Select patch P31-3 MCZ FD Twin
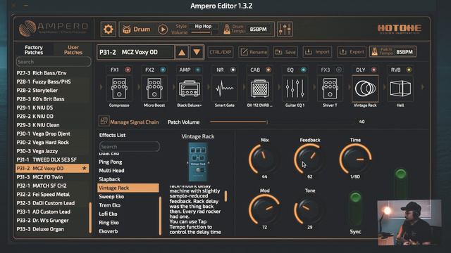Image resolution: width=451 pixels, height=253 pixels. coord(52,177)
